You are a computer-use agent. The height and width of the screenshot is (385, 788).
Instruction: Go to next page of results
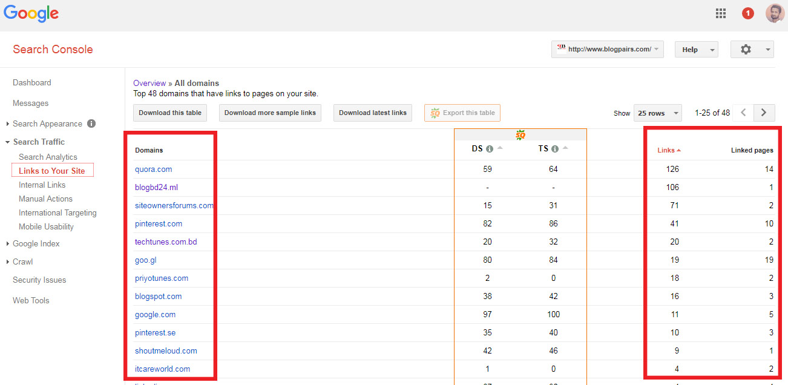click(764, 113)
